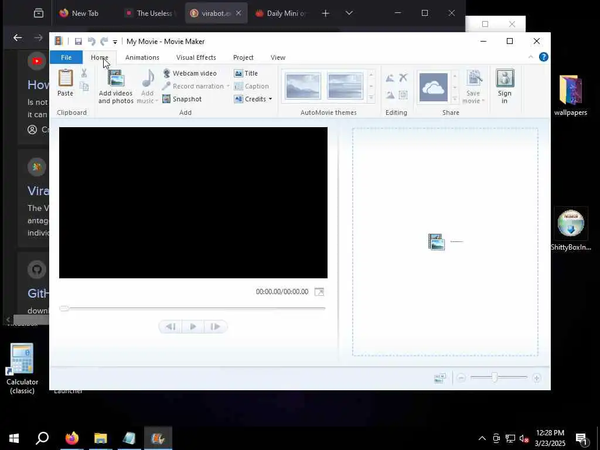This screenshot has height=450, width=600.
Task: Click the Select all icon in Editing
Action: tap(403, 94)
